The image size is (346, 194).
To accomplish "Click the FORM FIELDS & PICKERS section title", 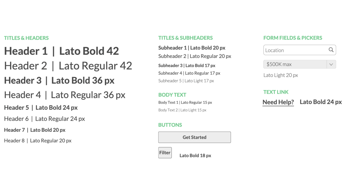I will pyautogui.click(x=293, y=38).
